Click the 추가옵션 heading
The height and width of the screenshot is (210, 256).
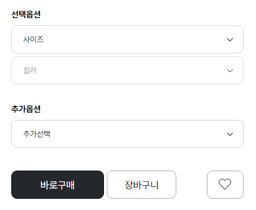click(x=26, y=109)
